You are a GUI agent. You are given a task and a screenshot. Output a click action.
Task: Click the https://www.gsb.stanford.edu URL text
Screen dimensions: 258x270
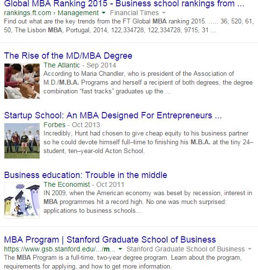60,249
